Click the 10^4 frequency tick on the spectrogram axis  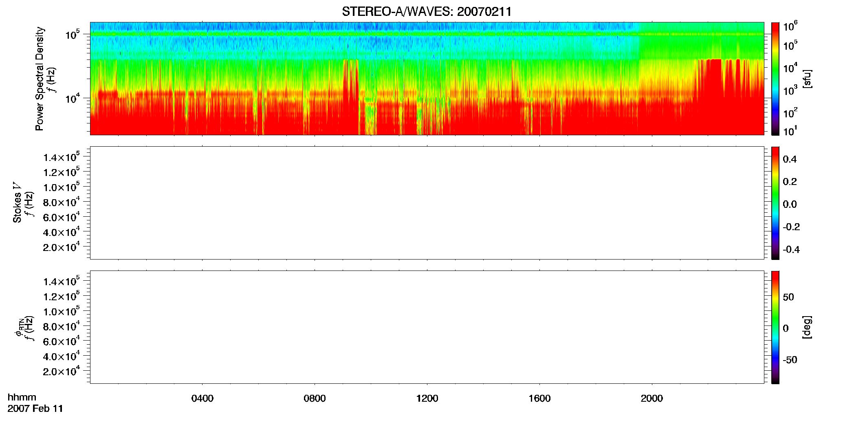[x=73, y=99]
